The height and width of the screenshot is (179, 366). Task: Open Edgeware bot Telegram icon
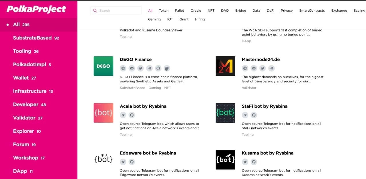click(123, 162)
